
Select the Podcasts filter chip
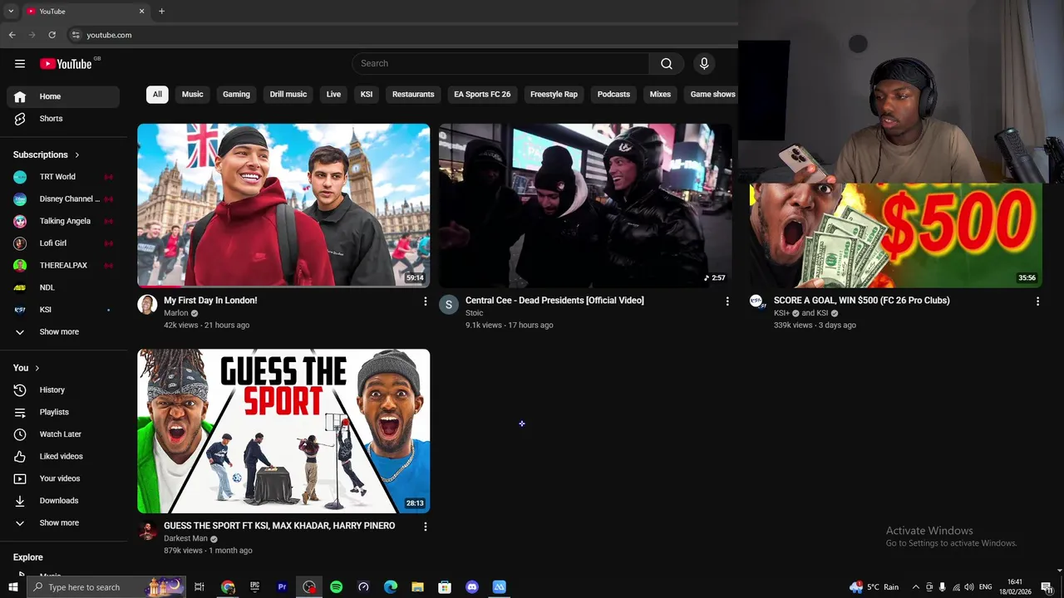point(613,95)
